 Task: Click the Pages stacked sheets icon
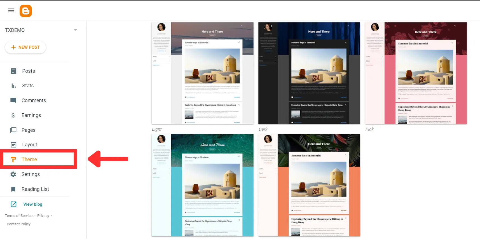pyautogui.click(x=13, y=130)
